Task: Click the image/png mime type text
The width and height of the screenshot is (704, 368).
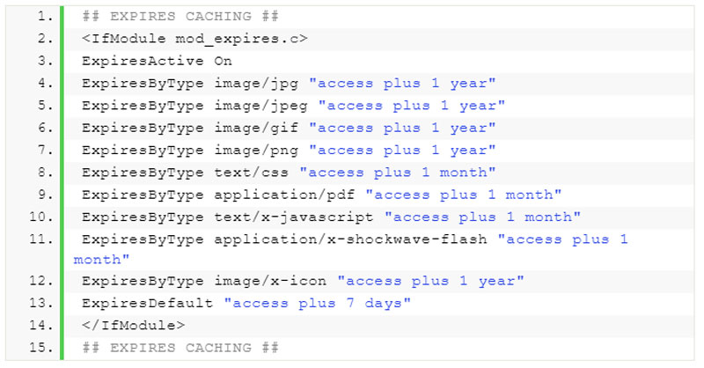Action: pos(256,151)
